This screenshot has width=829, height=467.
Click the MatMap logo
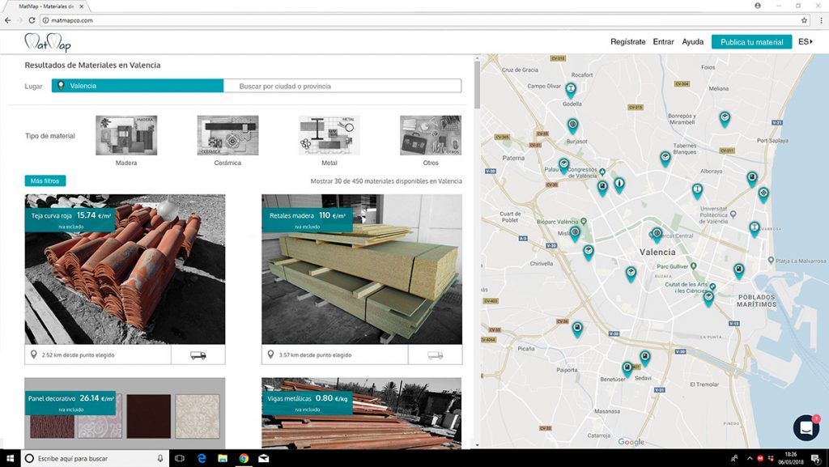48,42
